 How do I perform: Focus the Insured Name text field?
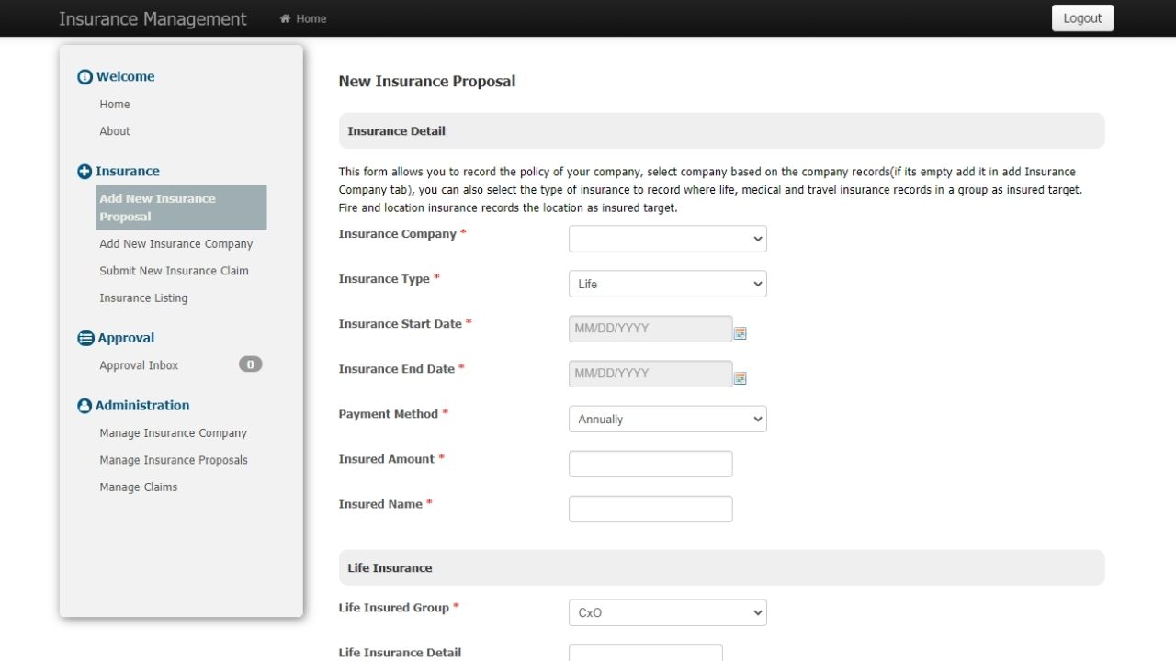[x=650, y=509]
